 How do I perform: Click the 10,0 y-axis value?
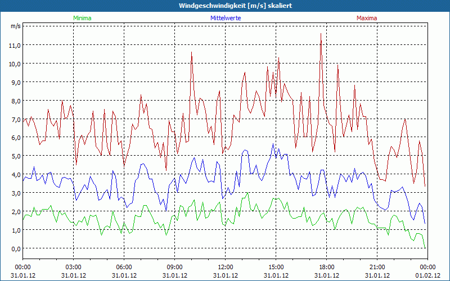point(16,64)
